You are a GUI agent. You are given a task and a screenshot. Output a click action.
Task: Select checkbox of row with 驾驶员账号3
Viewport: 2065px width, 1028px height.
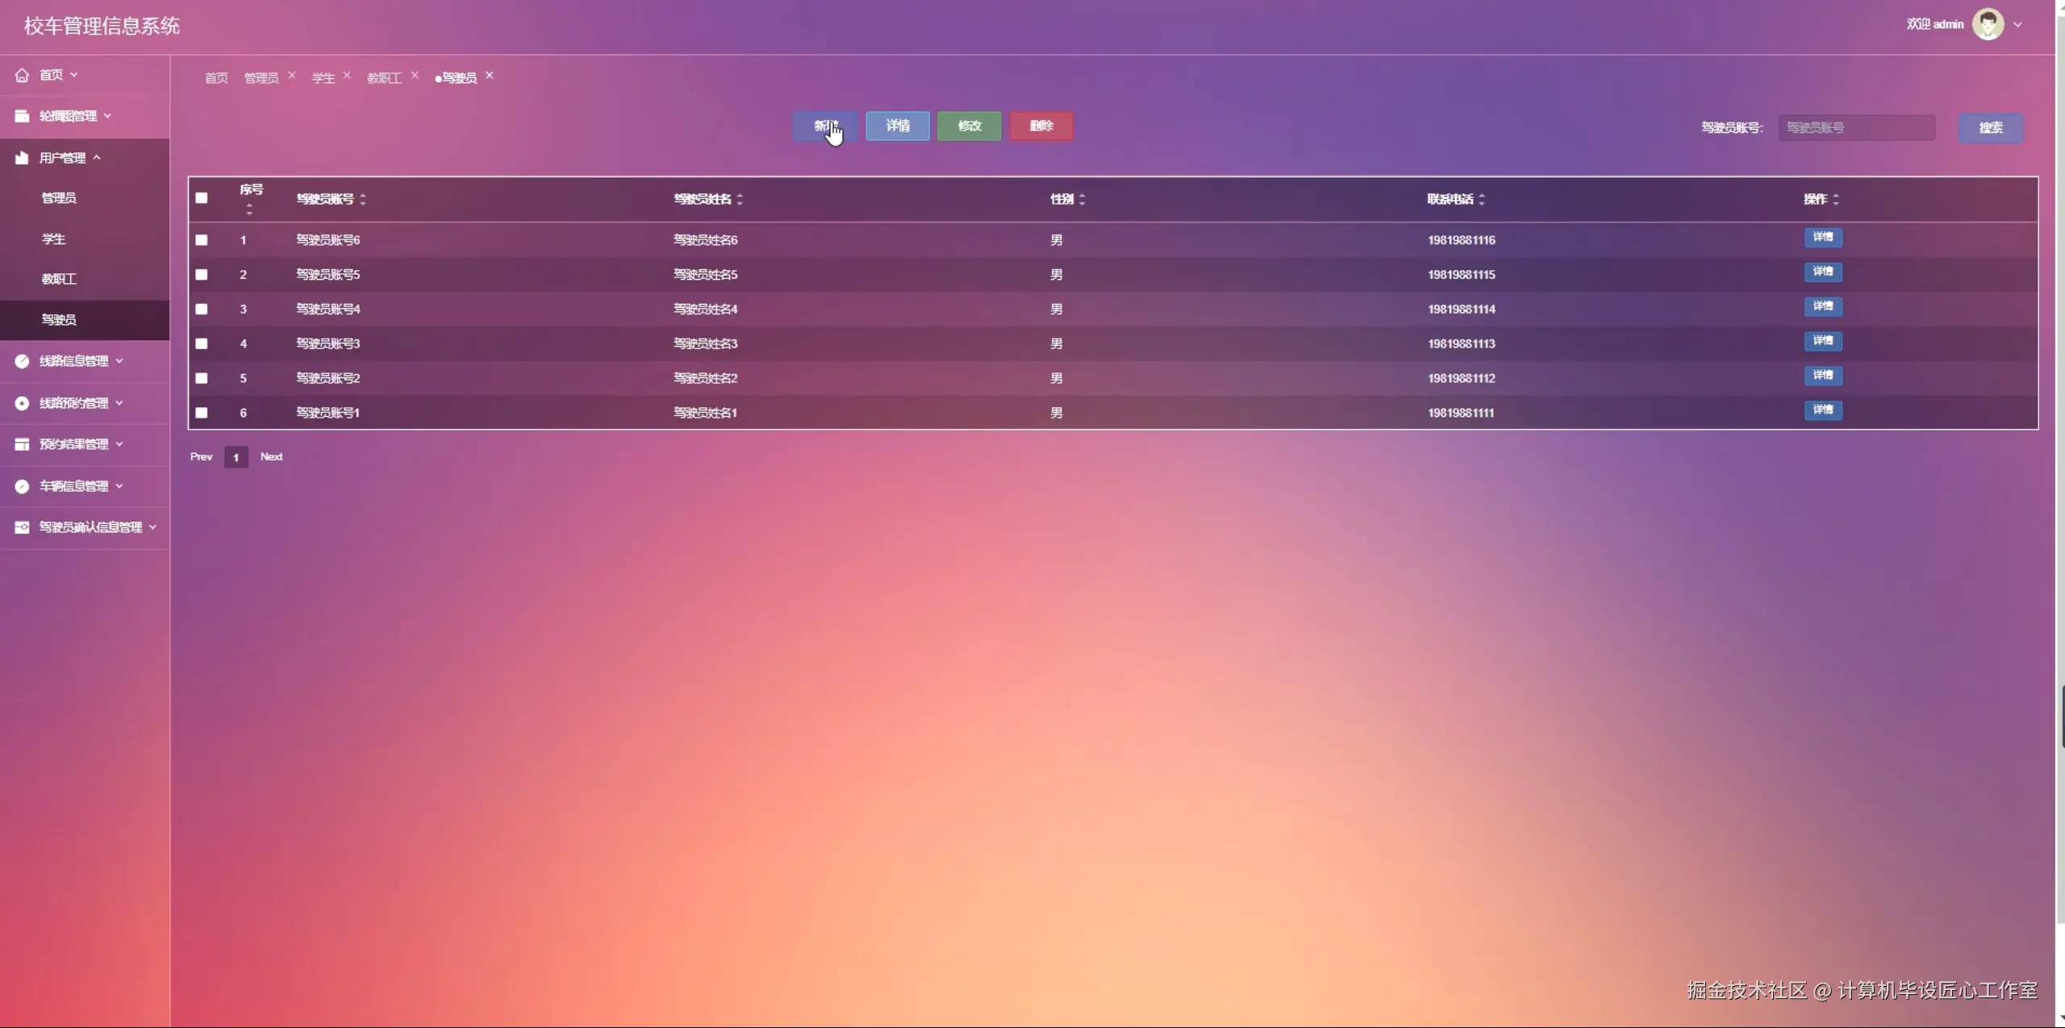(202, 343)
